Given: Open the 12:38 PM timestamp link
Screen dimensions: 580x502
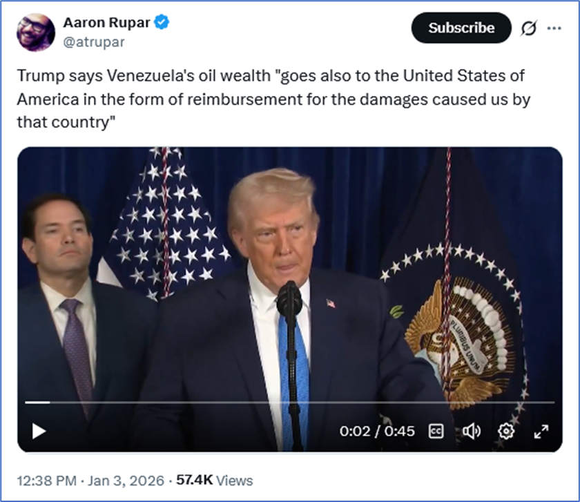Looking at the screenshot, I should [47, 481].
